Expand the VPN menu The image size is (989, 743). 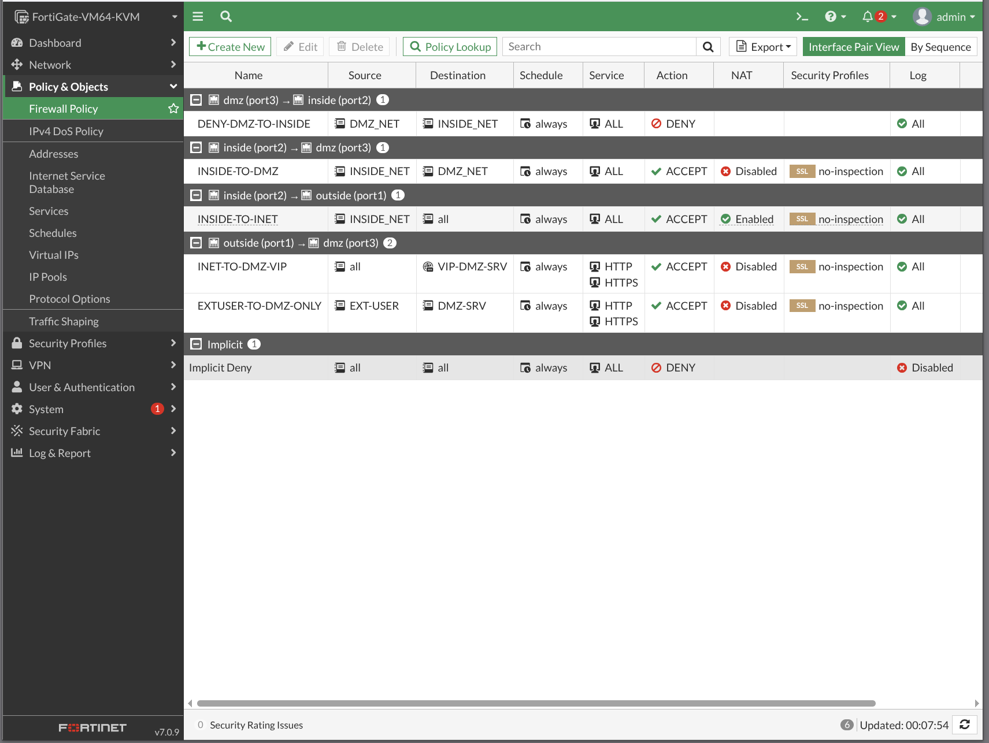(93, 365)
